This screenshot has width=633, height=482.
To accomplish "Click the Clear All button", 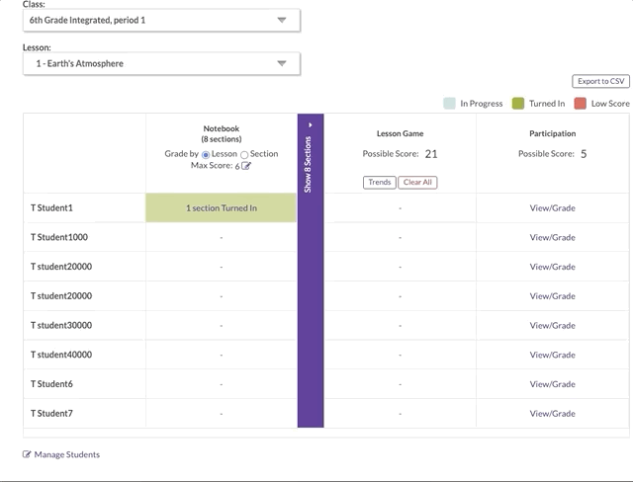I will (417, 183).
